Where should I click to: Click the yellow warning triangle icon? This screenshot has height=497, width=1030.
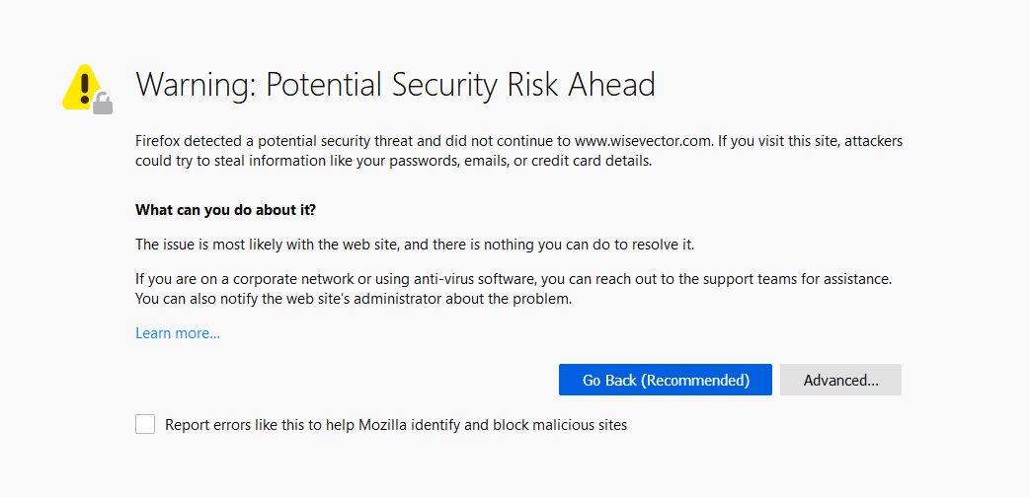83,86
